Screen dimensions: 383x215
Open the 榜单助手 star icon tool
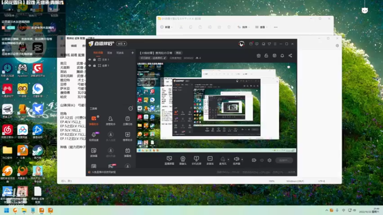[127, 137]
